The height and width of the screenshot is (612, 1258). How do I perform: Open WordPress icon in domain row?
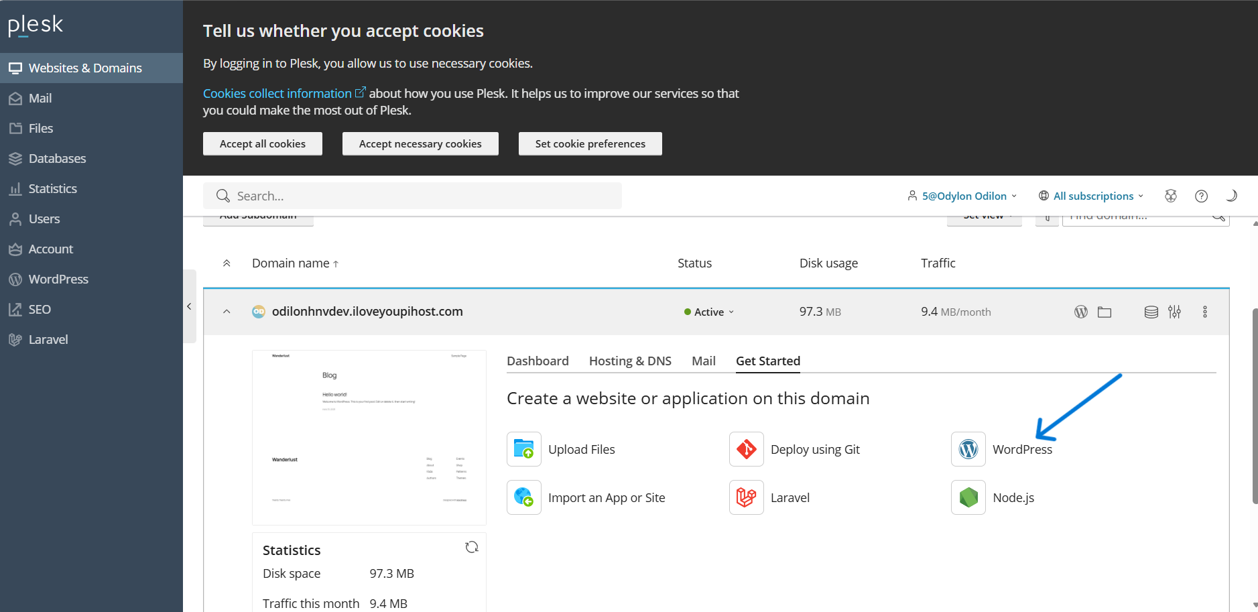[1080, 312]
